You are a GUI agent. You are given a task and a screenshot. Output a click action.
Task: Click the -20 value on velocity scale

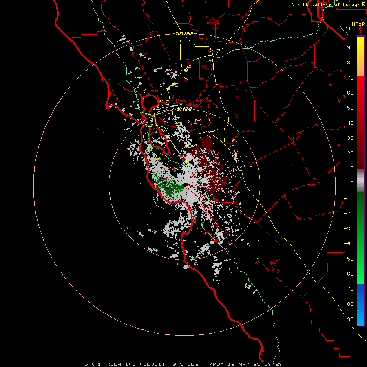[x=349, y=213]
